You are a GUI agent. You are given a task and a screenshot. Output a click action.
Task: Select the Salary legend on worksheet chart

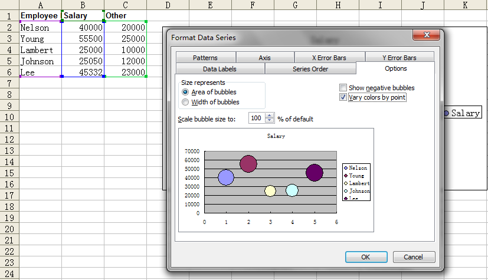tap(463, 113)
